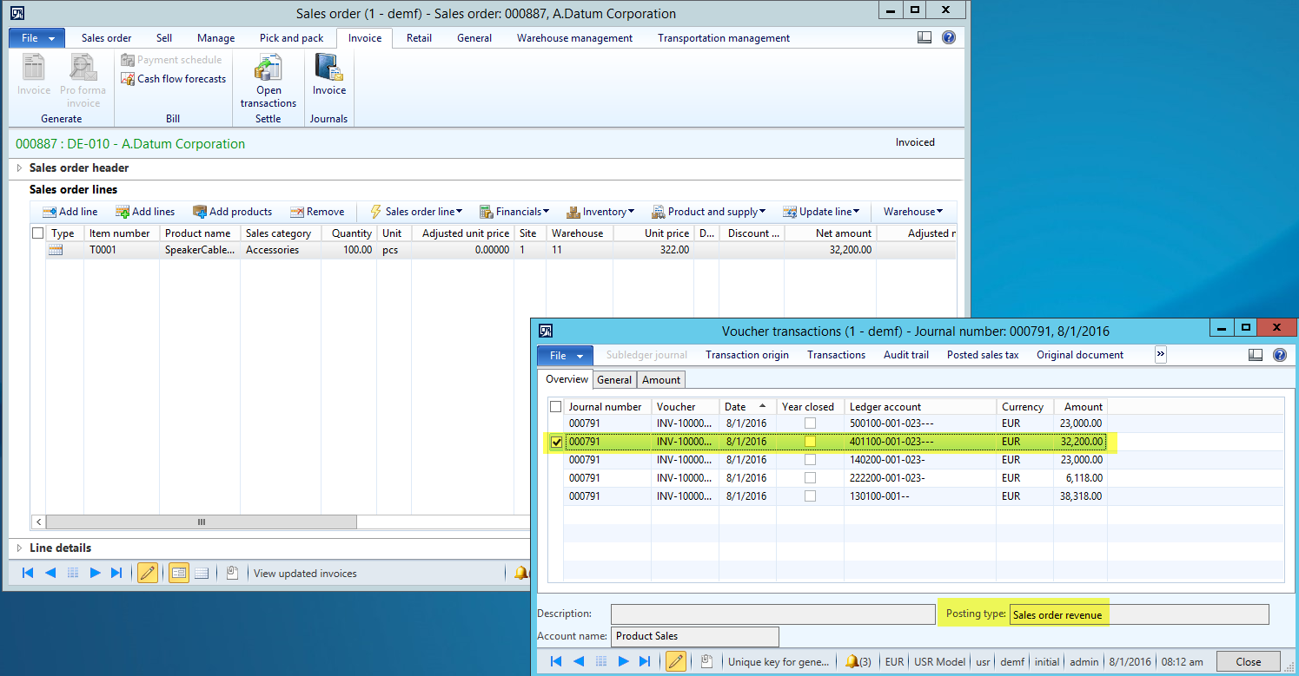The height and width of the screenshot is (676, 1299).
Task: Check the select-all checkbox in the sales order lines grid
Action: coord(37,233)
